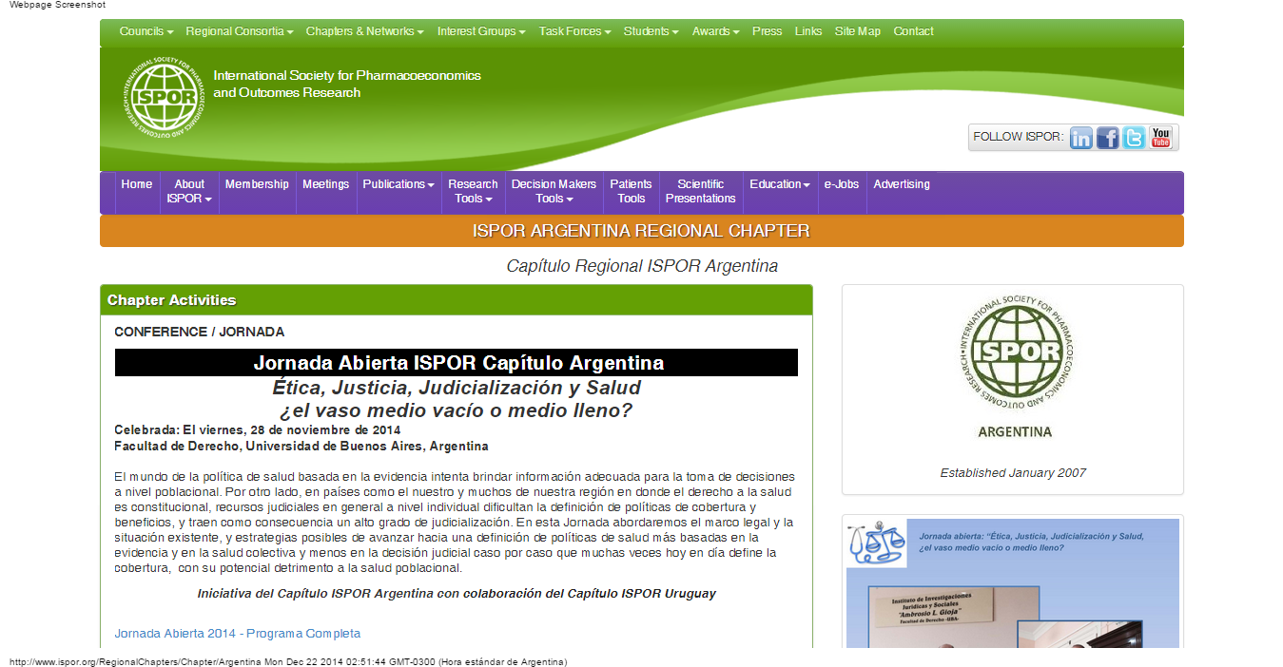Open the Interest Groups dropdown
1283x667 pixels.
click(481, 31)
